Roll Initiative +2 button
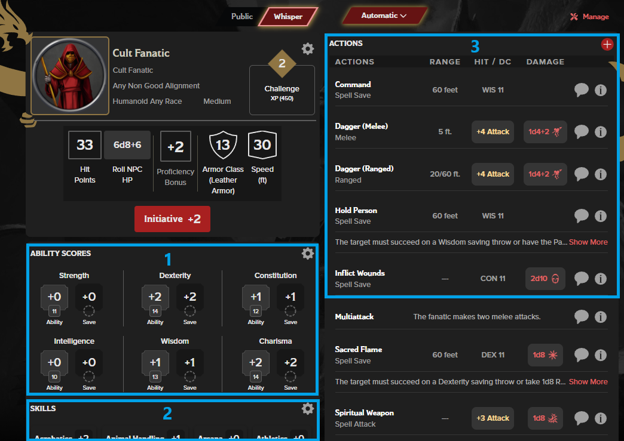624x441 pixels. 172,219
